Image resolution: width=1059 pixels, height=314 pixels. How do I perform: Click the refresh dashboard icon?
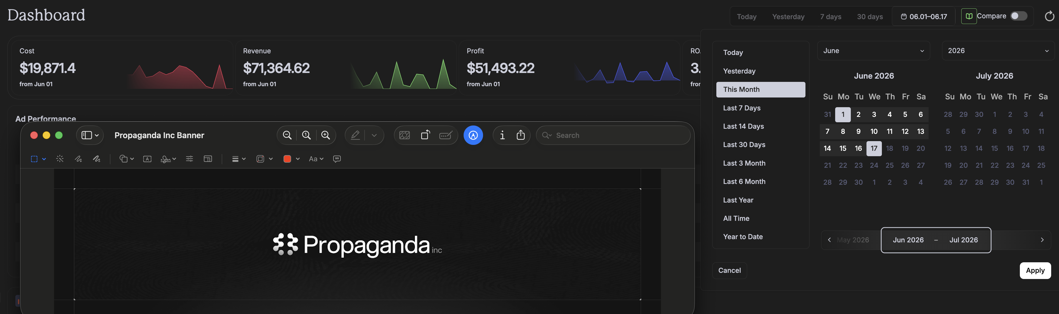(1049, 16)
